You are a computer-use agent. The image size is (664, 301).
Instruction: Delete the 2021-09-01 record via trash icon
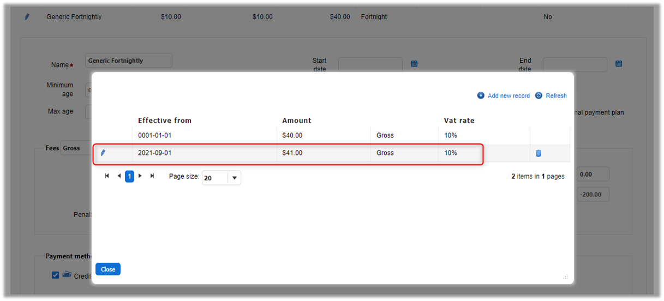tap(539, 153)
